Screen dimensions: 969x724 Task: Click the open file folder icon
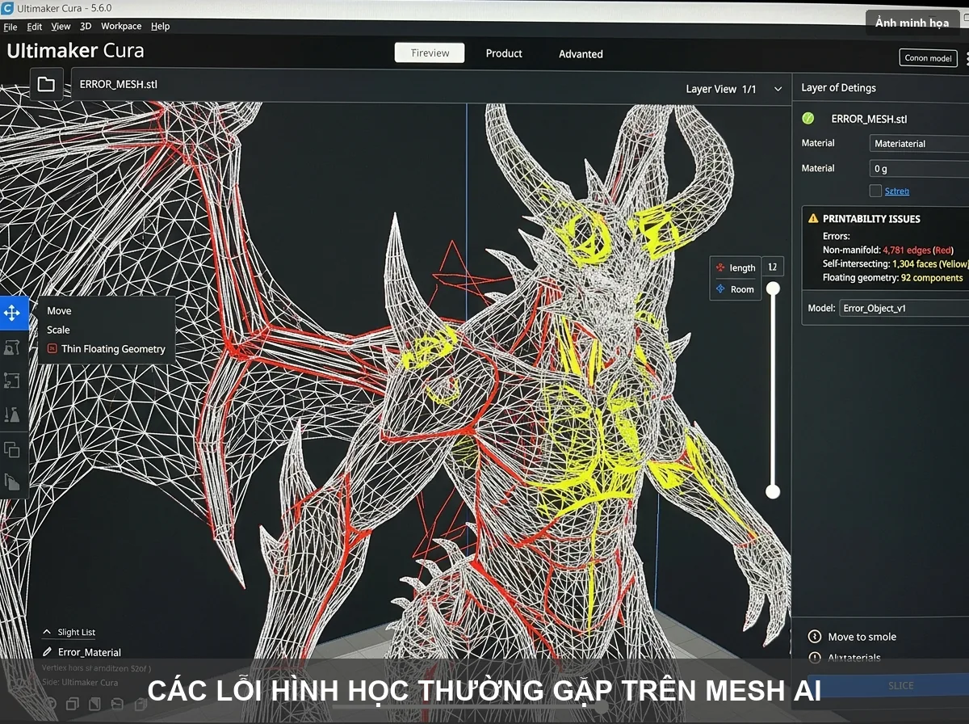(x=46, y=83)
